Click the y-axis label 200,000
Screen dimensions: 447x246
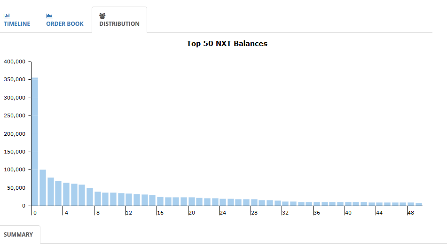(15, 134)
